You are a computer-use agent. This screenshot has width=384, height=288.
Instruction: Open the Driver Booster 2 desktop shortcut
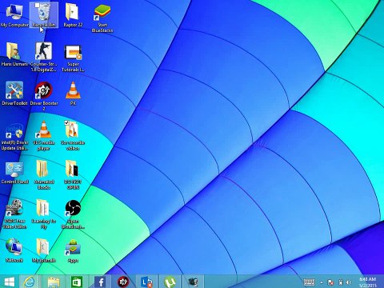click(x=44, y=96)
